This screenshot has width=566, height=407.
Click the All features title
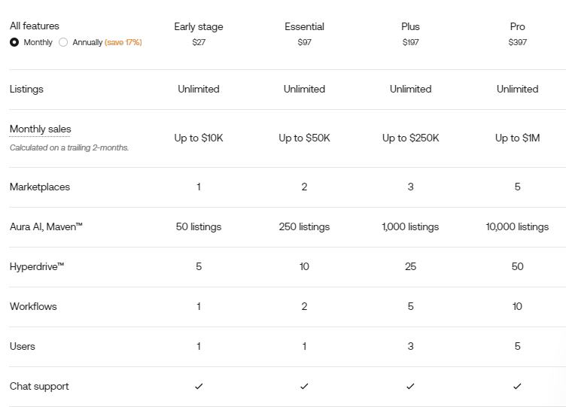(35, 26)
